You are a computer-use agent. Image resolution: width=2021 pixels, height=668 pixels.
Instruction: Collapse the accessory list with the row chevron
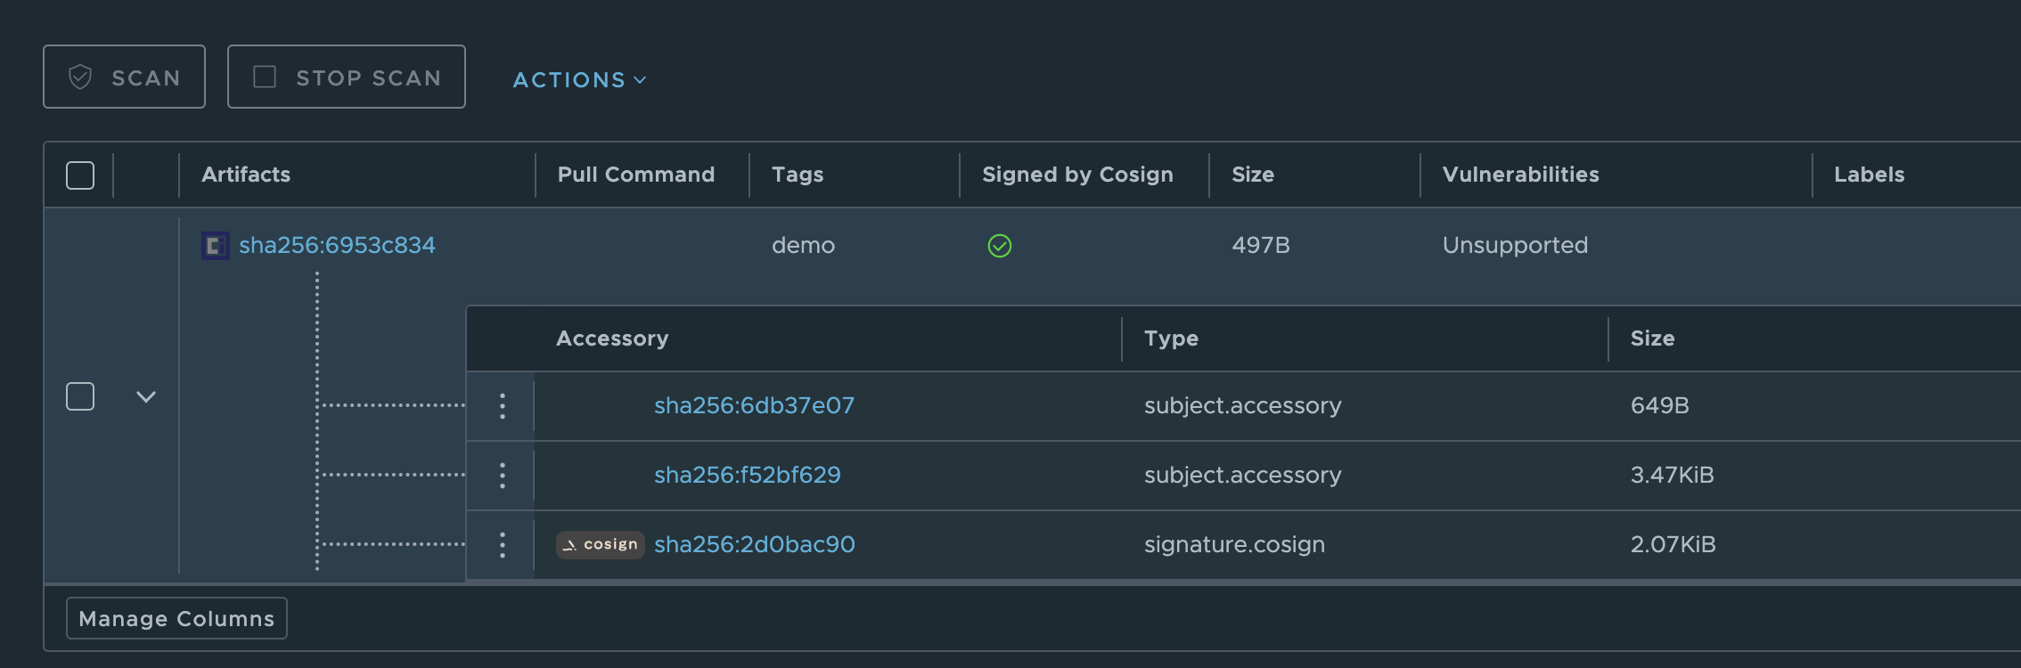[146, 396]
